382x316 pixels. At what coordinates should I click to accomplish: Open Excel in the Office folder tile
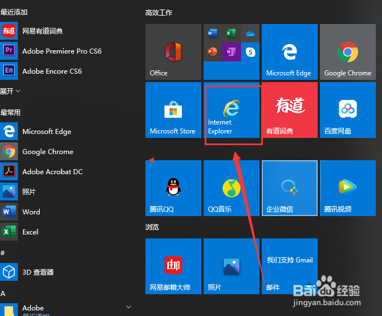(x=231, y=33)
